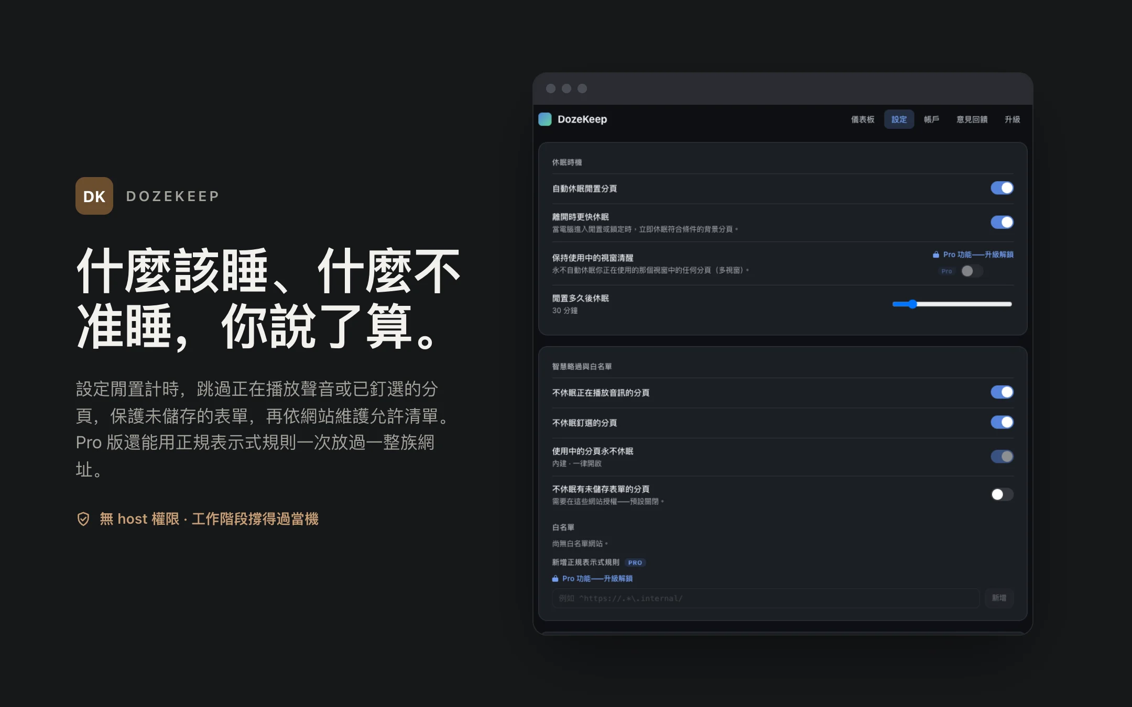1132x707 pixels.
Task: Click the 新增 button
Action: click(x=999, y=598)
